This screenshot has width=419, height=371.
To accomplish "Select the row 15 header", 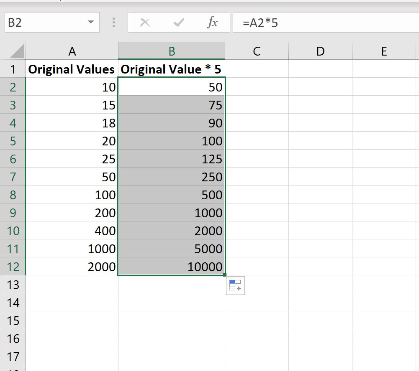I will pos(13,320).
